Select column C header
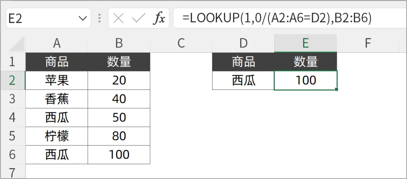 tap(181, 43)
